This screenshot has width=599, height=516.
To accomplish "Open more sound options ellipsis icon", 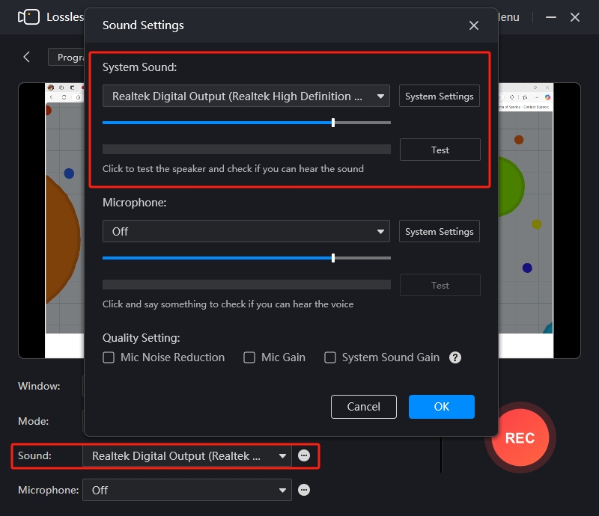I will point(304,455).
